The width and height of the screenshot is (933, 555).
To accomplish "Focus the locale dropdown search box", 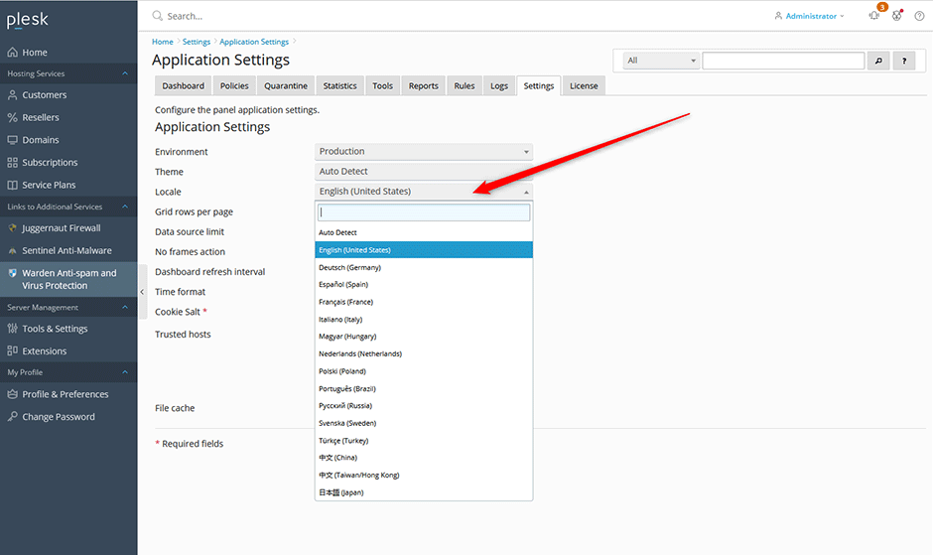I will (424, 212).
